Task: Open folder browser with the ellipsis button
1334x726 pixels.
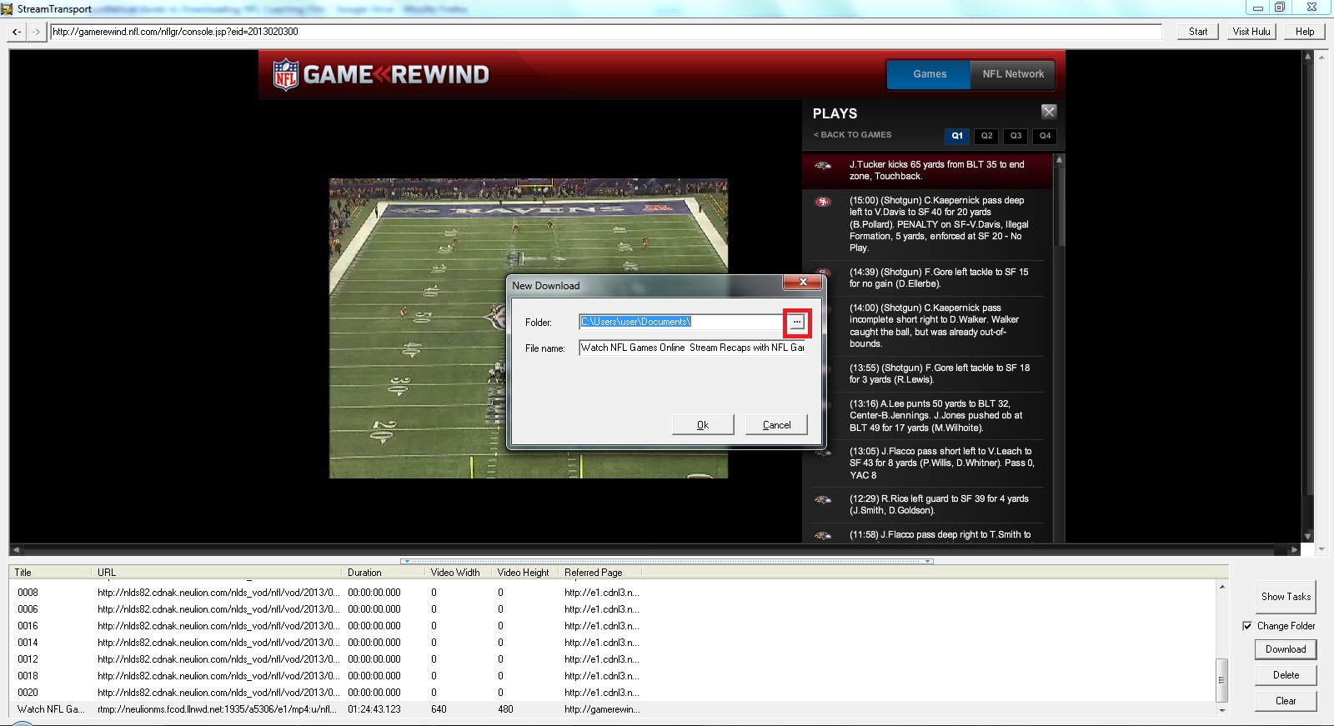Action: (797, 322)
